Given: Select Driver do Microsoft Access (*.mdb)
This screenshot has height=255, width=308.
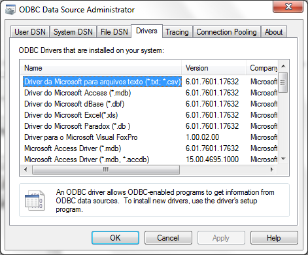Looking at the screenshot, I should coord(77,93).
